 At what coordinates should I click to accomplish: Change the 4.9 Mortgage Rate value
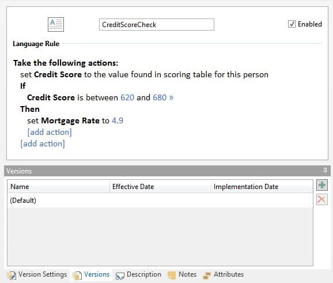tap(118, 120)
